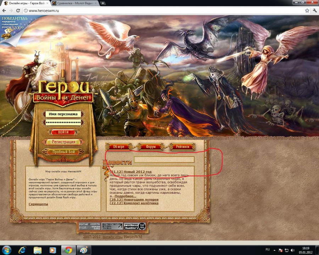Viewport: 319px width, 255px height.
Task: Click the password field
Action: coord(63,123)
